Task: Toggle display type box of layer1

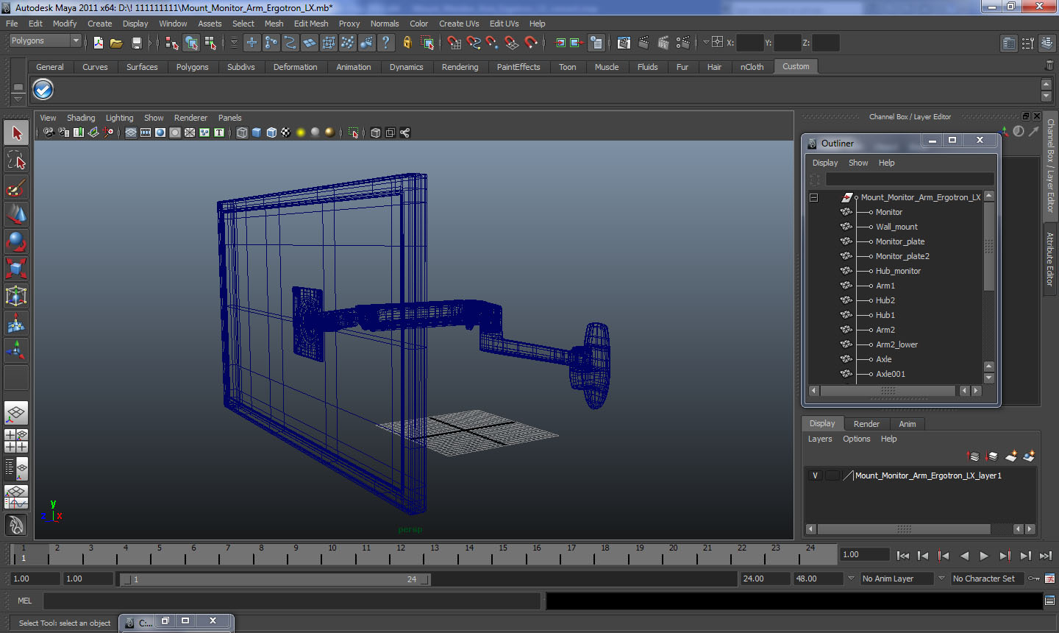Action: (x=832, y=475)
